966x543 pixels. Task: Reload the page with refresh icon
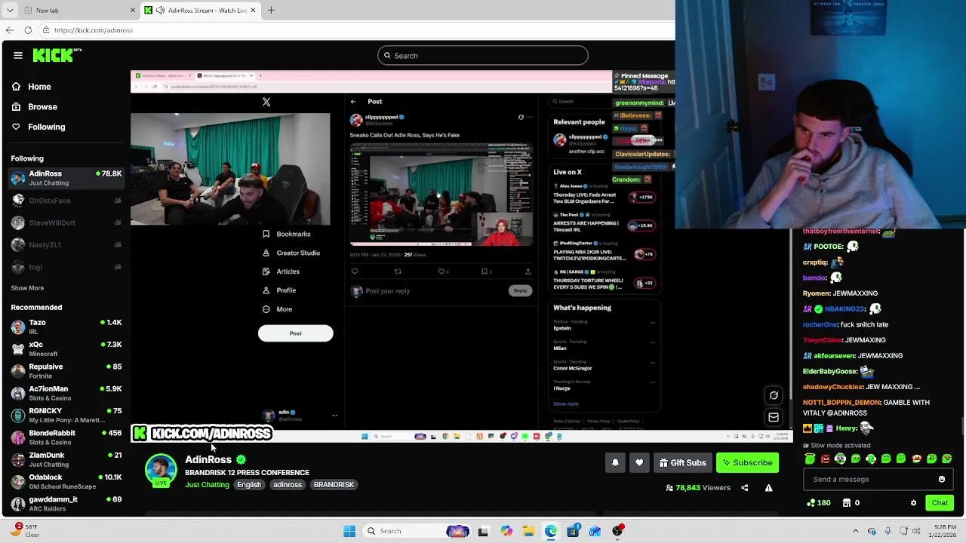coord(28,30)
